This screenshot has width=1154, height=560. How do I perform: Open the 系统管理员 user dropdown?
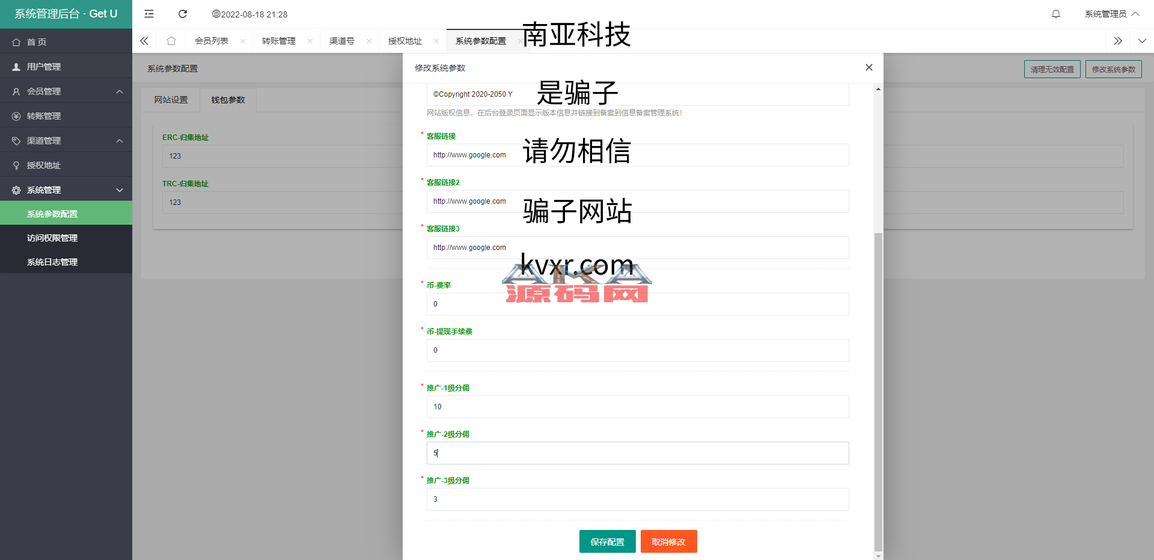[1111, 14]
